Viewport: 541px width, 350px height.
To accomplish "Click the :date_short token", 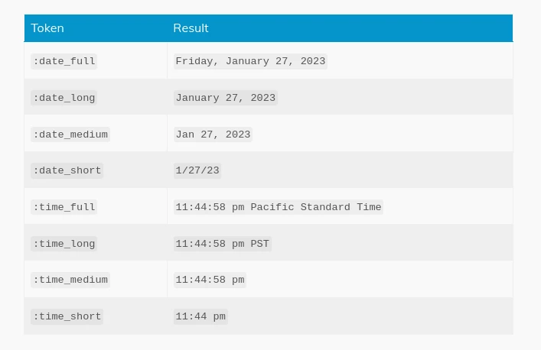I will (x=67, y=170).
